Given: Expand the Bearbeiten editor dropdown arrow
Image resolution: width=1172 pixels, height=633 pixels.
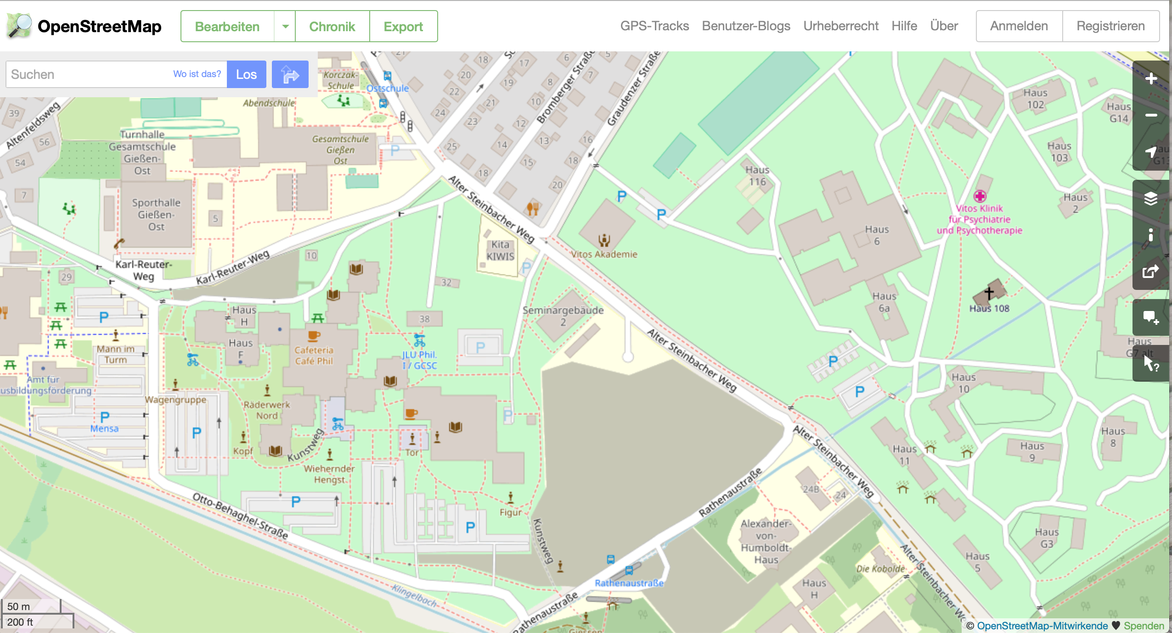Looking at the screenshot, I should tap(285, 26).
